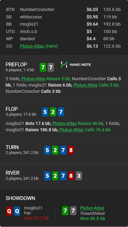This screenshot has height=227, width=128.
Task: Select the moglis21 BB player row
Action: (63, 24)
